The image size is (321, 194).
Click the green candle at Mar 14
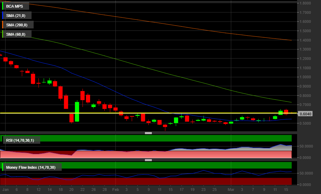(x=280, y=112)
